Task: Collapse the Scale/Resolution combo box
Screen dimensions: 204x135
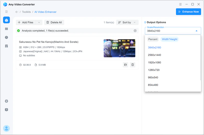Action: 196,31
